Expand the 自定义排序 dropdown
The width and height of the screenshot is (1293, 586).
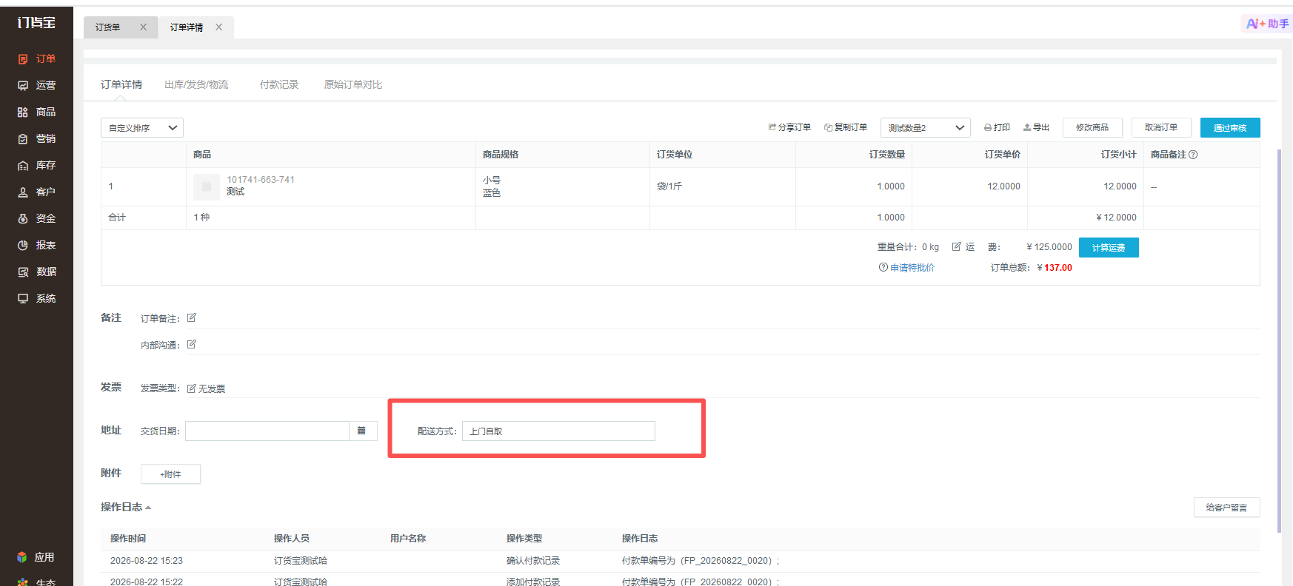point(142,128)
